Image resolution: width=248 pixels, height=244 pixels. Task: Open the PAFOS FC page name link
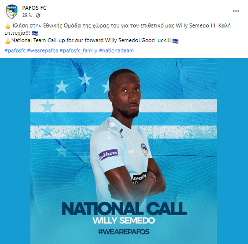coord(34,8)
